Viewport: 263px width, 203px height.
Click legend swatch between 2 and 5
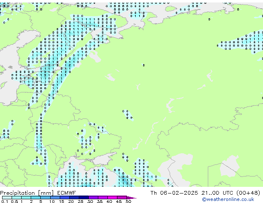click(x=36, y=198)
